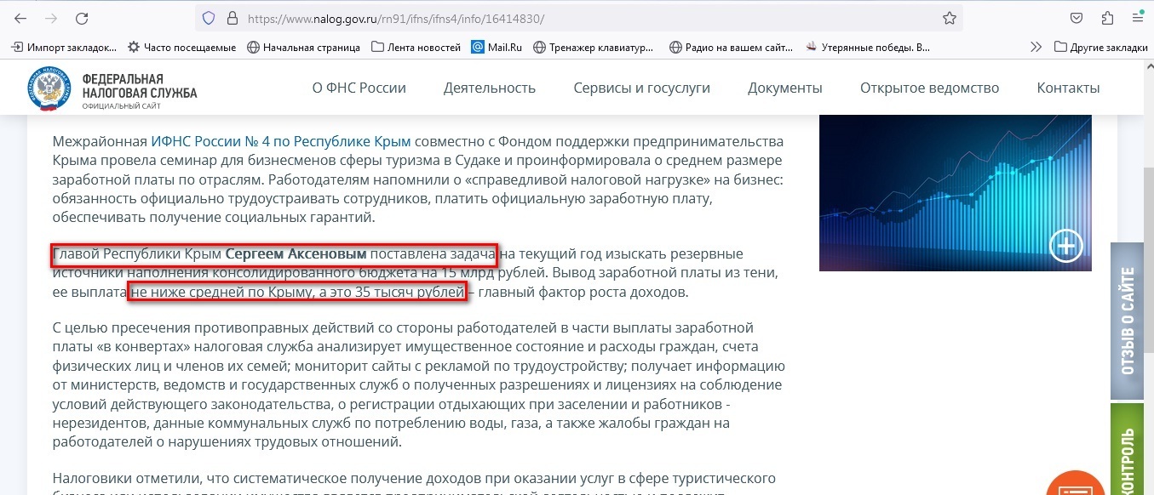Expand the image with the plus icon

pyautogui.click(x=1065, y=246)
